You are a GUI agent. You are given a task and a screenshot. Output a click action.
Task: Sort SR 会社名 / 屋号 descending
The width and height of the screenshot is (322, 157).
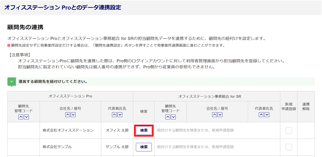[220, 115]
